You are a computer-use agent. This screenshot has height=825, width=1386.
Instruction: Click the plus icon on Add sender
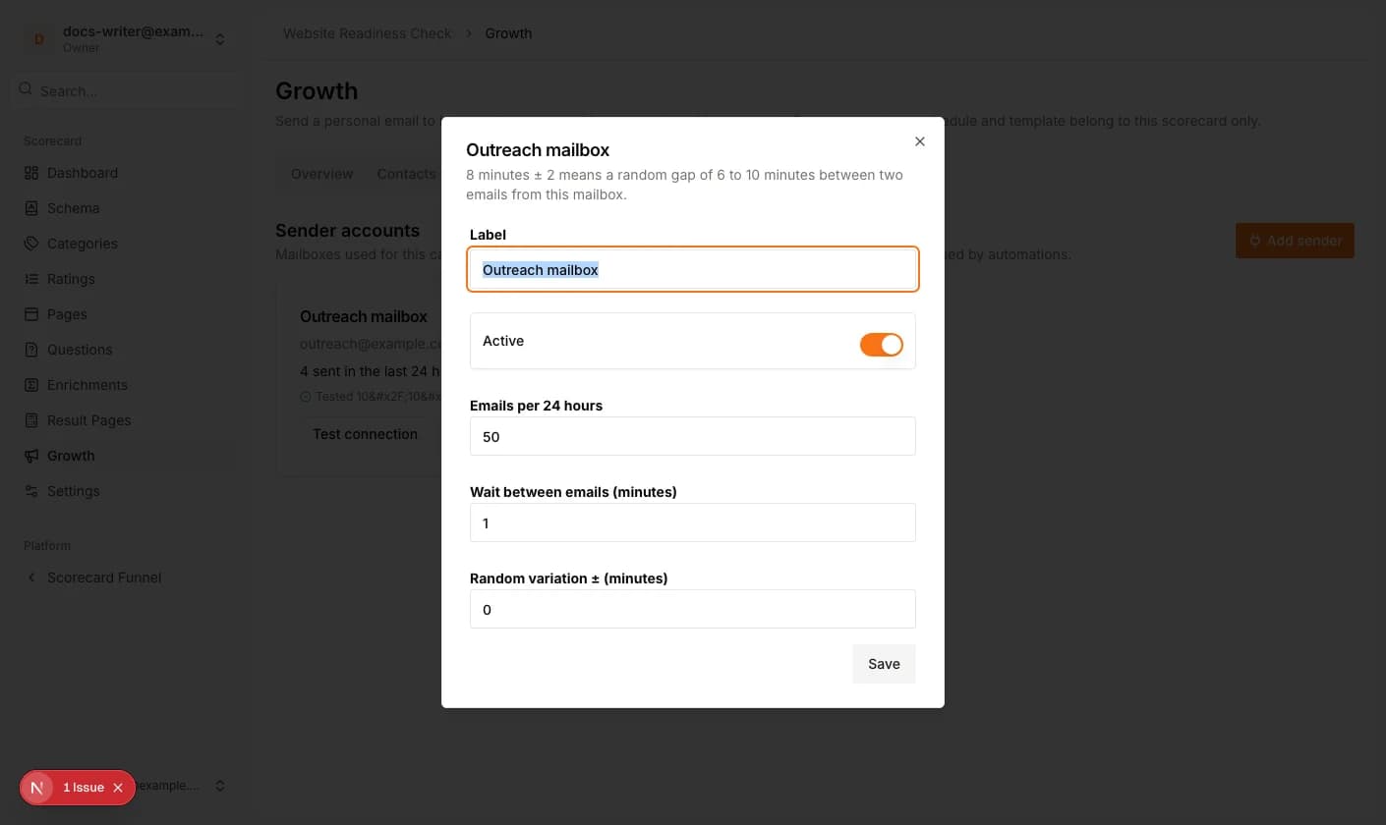[x=1254, y=241]
